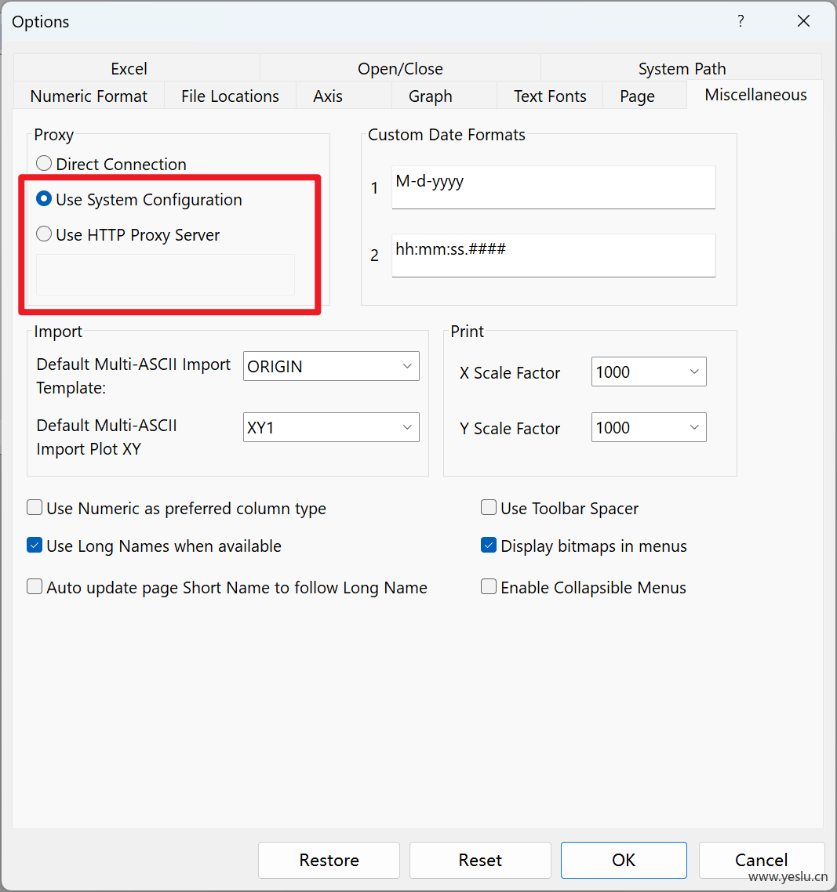This screenshot has width=837, height=892.
Task: Disable Display bitmaps in menus
Action: [x=489, y=546]
